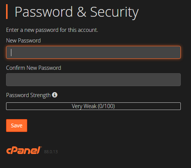Image resolution: width=191 pixels, height=168 pixels.
Task: Focus the New Password input field
Action: 93,52
